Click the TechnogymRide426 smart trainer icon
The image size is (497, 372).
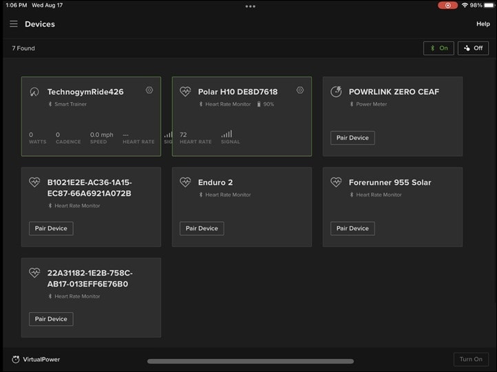pyautogui.click(x=34, y=92)
